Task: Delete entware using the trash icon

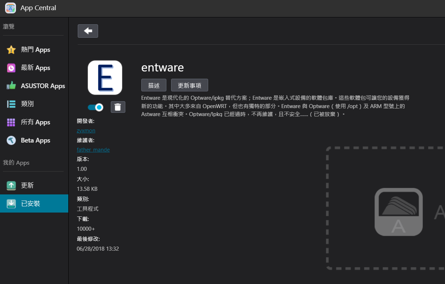Action: click(118, 107)
